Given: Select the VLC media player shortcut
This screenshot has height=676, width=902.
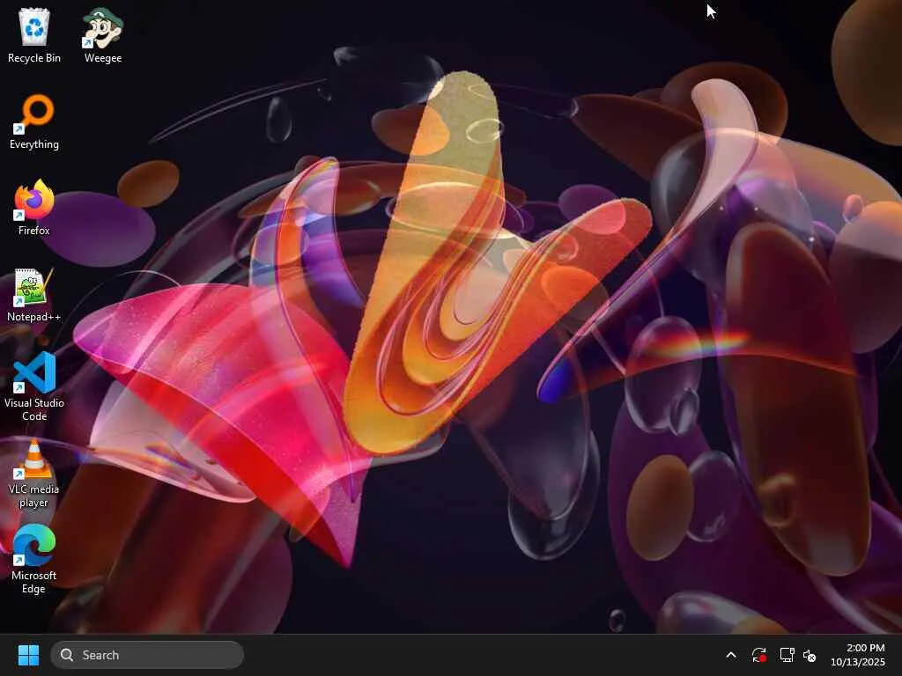Looking at the screenshot, I should point(34,473).
